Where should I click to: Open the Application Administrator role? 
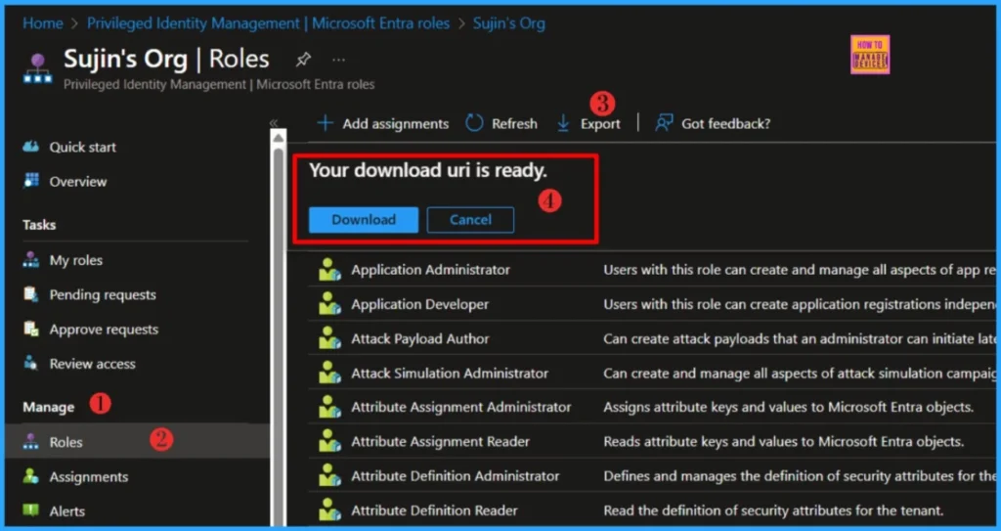pos(430,270)
